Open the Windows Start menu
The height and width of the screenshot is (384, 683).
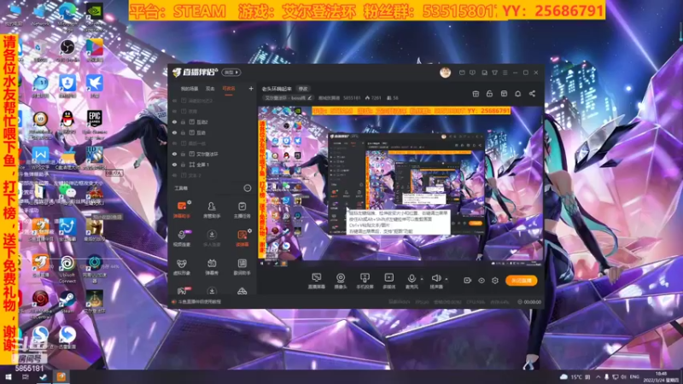[9, 376]
